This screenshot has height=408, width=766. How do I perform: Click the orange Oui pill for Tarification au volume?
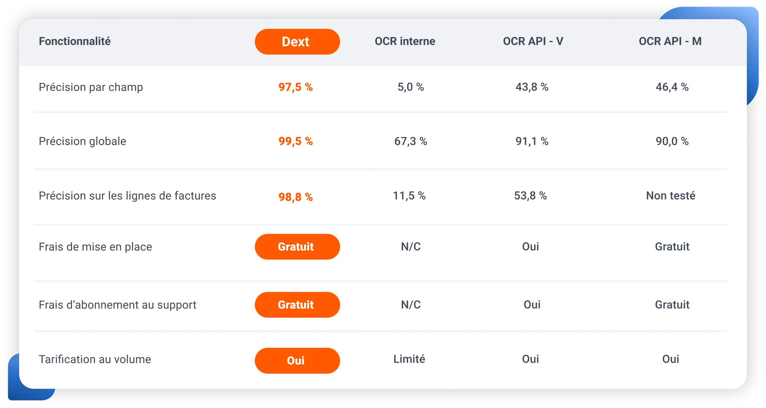coord(297,361)
